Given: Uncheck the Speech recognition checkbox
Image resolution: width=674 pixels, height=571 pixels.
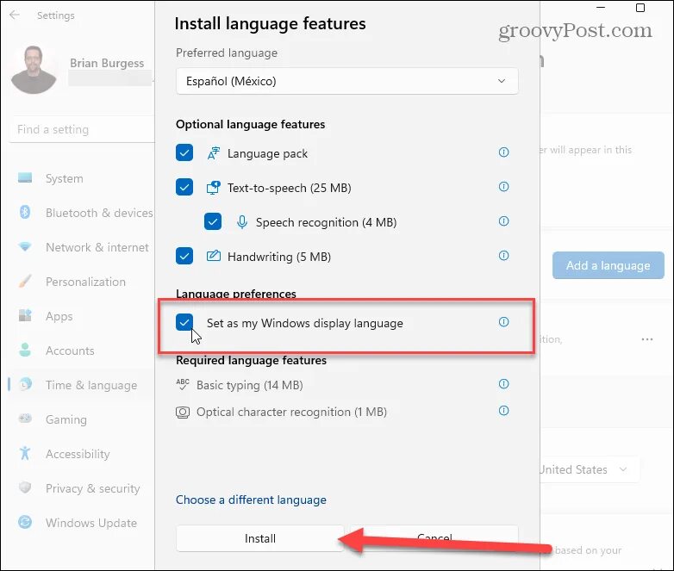Looking at the screenshot, I should click(213, 221).
